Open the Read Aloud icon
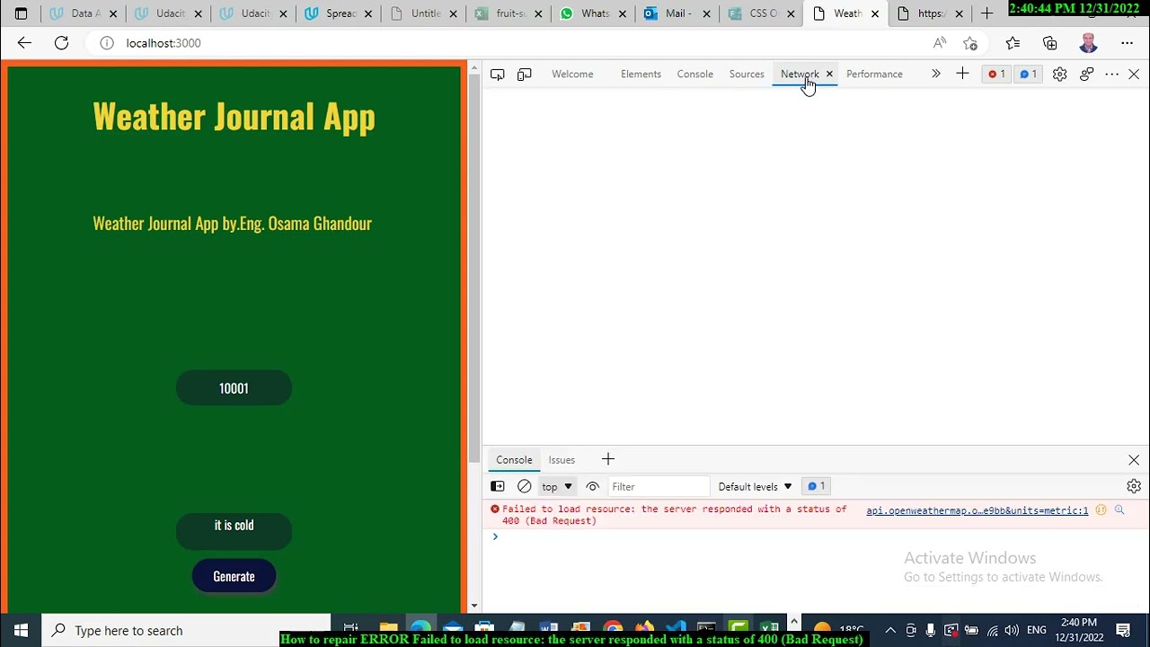 pos(940,43)
